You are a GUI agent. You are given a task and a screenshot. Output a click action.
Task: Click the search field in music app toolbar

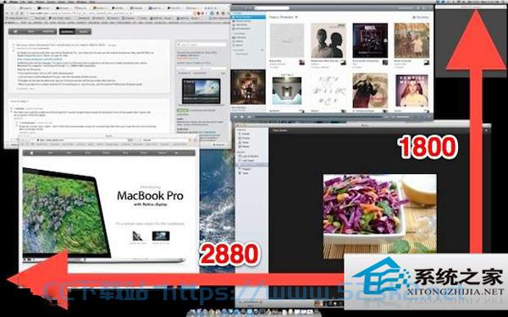[272, 8]
